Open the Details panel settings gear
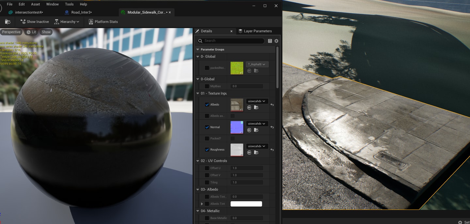This screenshot has height=224, width=470. pyautogui.click(x=276, y=41)
